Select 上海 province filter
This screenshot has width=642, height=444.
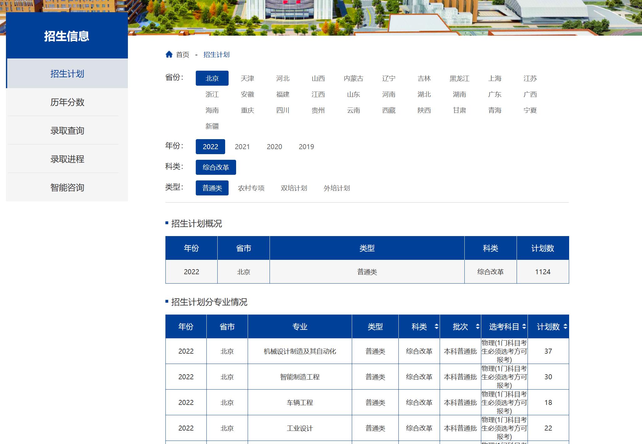(495, 78)
